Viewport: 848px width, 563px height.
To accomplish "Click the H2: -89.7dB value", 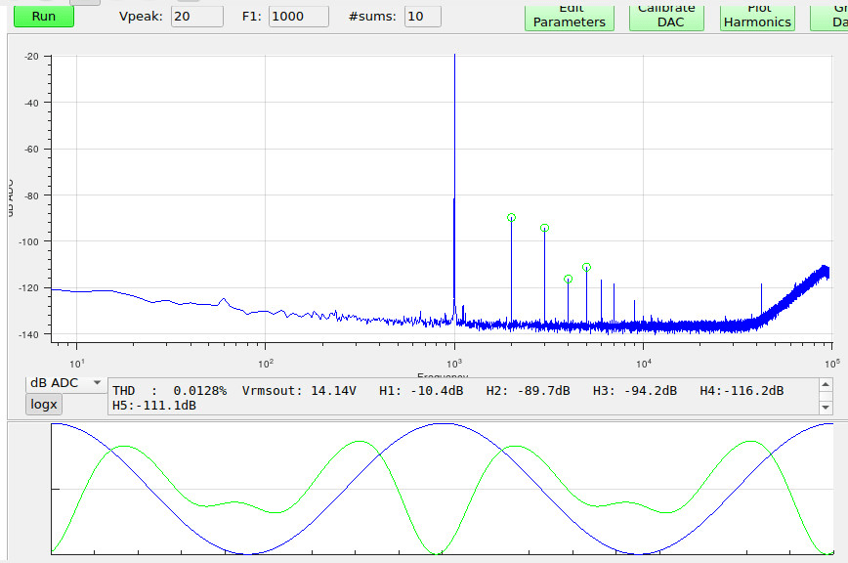I will pos(528,390).
